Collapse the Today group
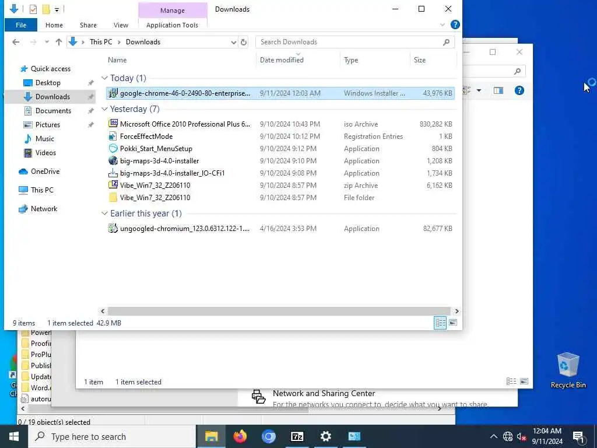 [x=104, y=78]
